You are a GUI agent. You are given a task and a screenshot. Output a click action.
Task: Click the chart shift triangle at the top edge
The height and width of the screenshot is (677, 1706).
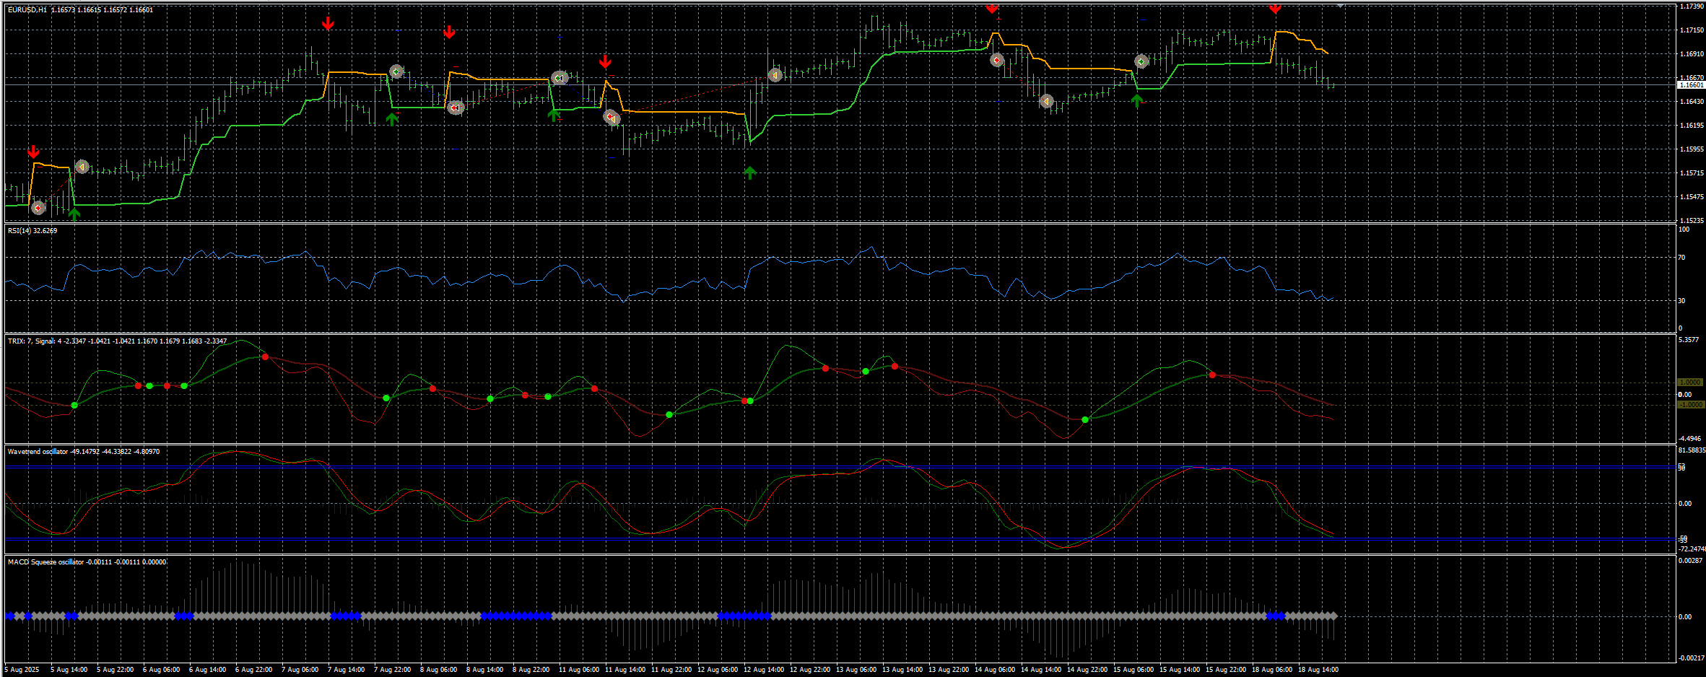[1340, 5]
